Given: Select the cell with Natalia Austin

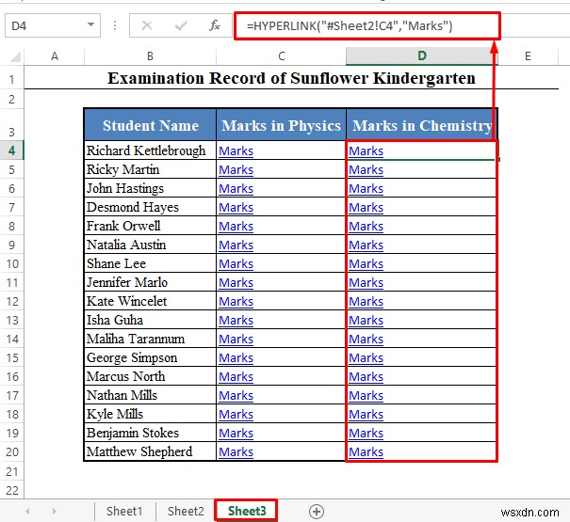Looking at the screenshot, I should coord(150,245).
